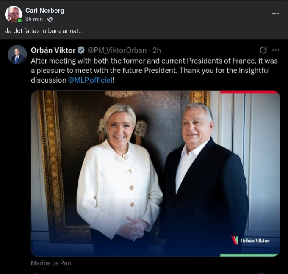Image resolution: width=288 pixels, height=274 pixels.
Task: Click the red stripe atop the photo
Action: click(249, 92)
